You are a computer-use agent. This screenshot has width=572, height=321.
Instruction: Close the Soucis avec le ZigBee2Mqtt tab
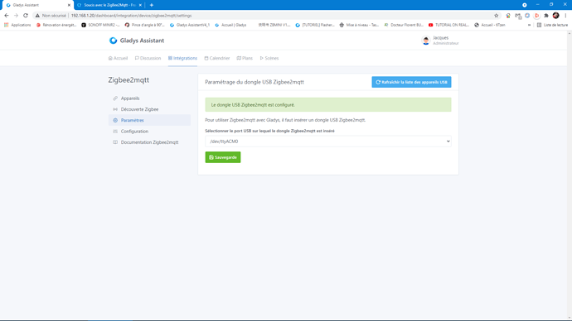140,5
